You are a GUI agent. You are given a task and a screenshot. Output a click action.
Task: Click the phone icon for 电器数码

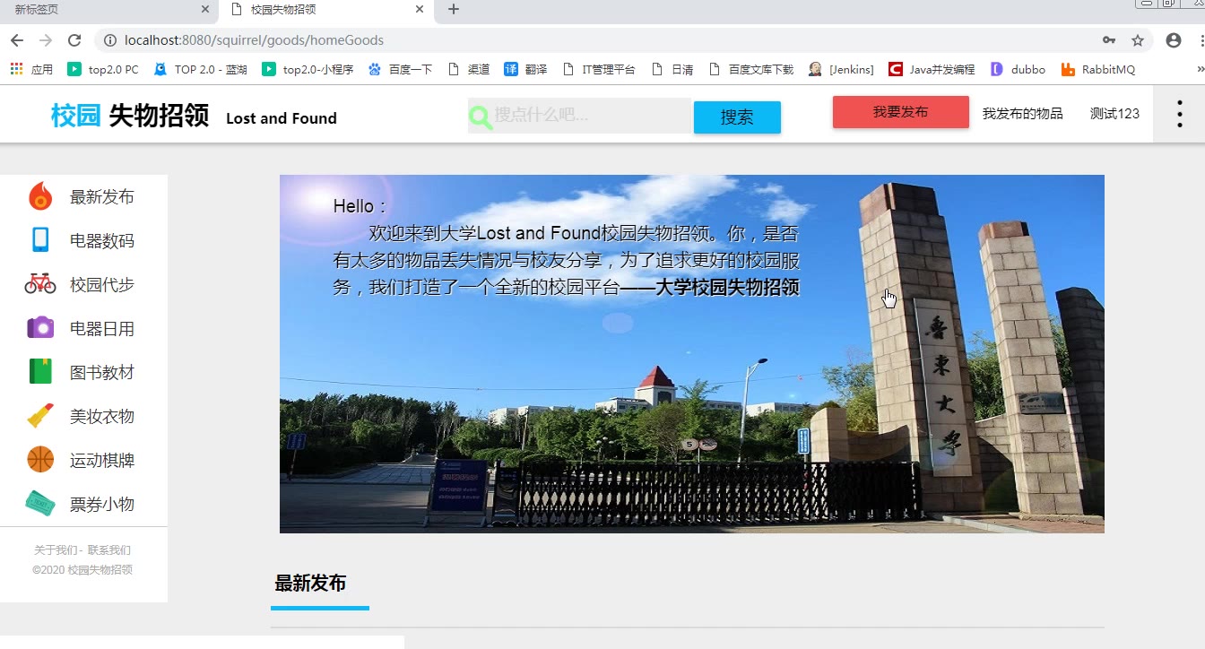coord(40,240)
